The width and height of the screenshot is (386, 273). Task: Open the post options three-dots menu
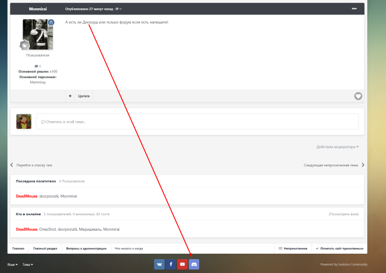(354, 9)
